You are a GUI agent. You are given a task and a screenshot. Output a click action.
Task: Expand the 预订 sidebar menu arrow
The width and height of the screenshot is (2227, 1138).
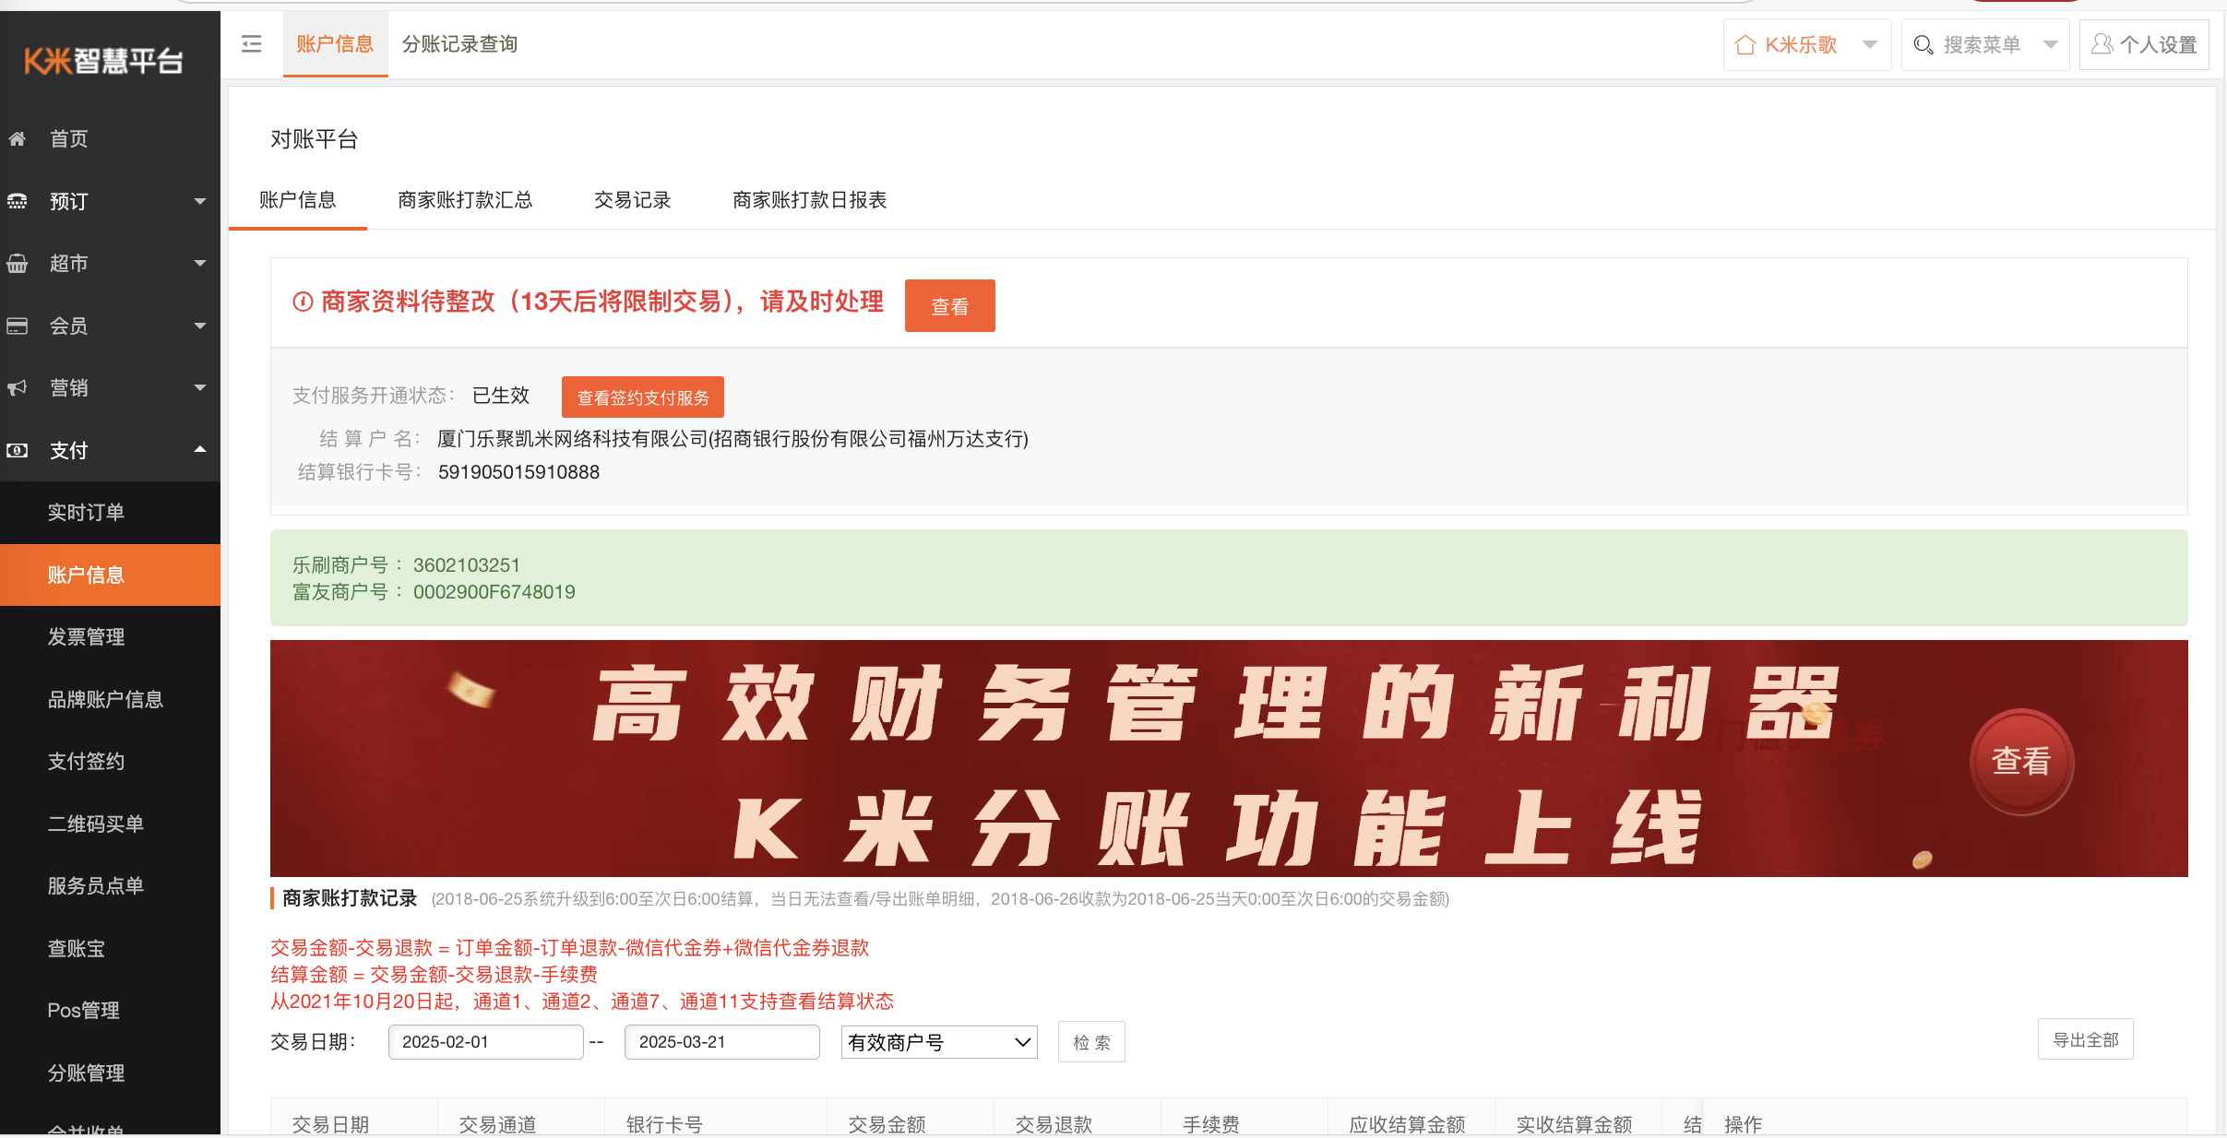(200, 201)
